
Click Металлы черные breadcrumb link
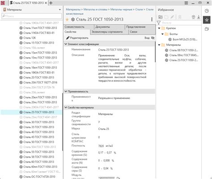(x=121, y=9)
